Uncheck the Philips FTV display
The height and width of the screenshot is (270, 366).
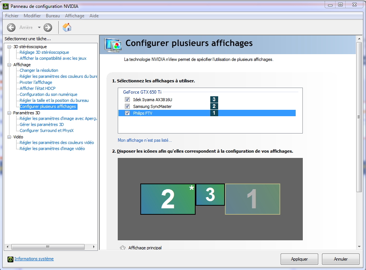pyautogui.click(x=127, y=113)
